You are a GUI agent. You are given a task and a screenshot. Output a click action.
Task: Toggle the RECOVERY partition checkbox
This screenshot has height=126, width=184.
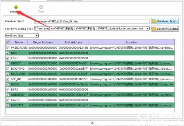pyautogui.click(x=8, y=74)
